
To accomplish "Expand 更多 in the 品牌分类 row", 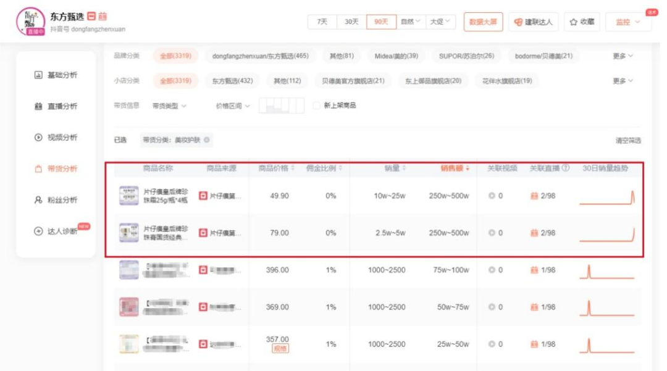I will pos(623,56).
